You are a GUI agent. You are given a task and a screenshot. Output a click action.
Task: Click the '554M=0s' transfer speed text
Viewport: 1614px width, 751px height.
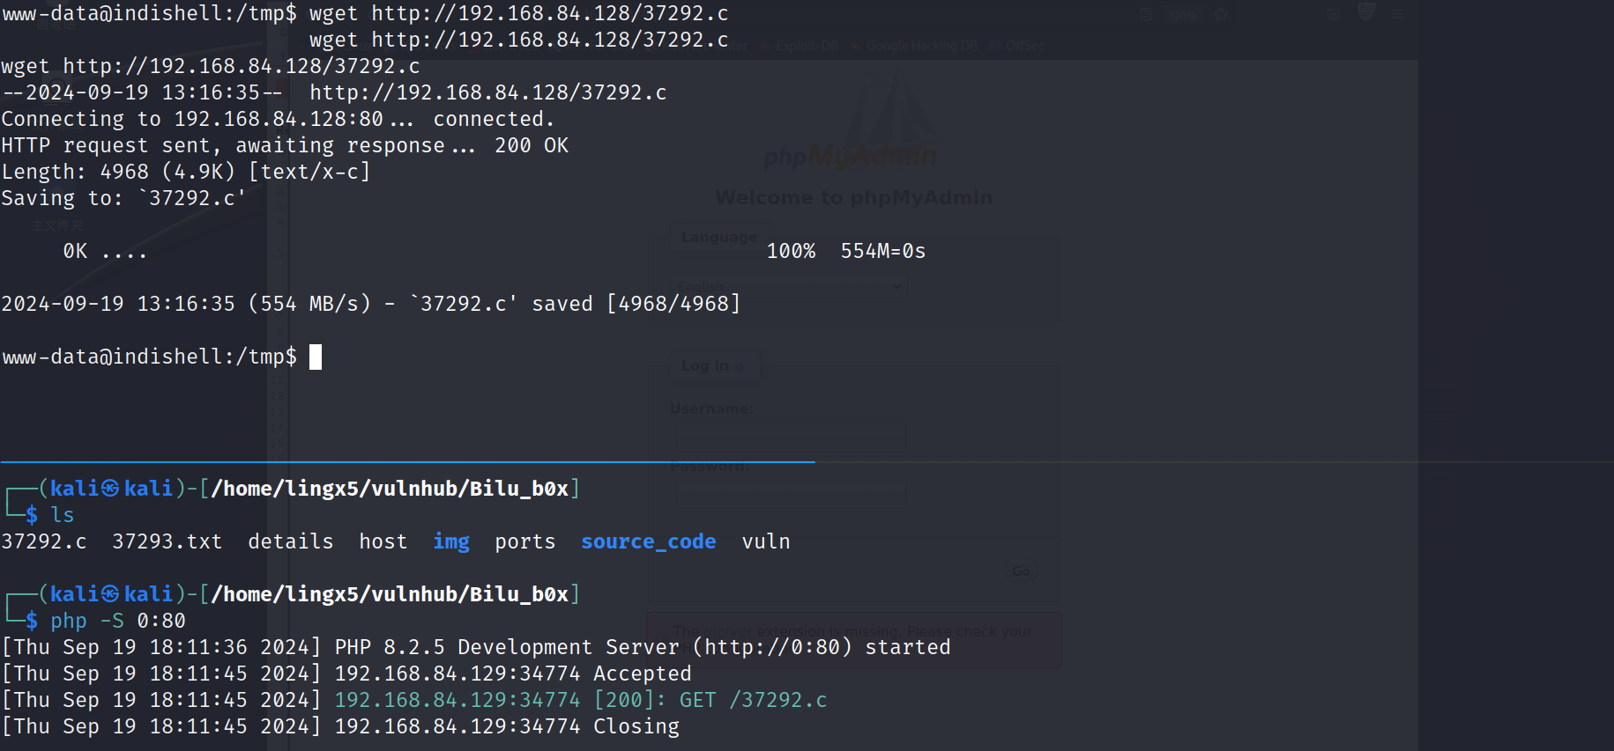coord(883,251)
